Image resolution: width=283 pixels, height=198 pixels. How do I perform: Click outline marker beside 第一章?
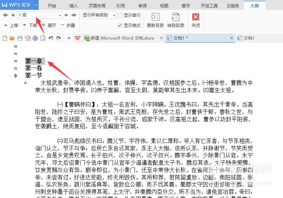16,61
